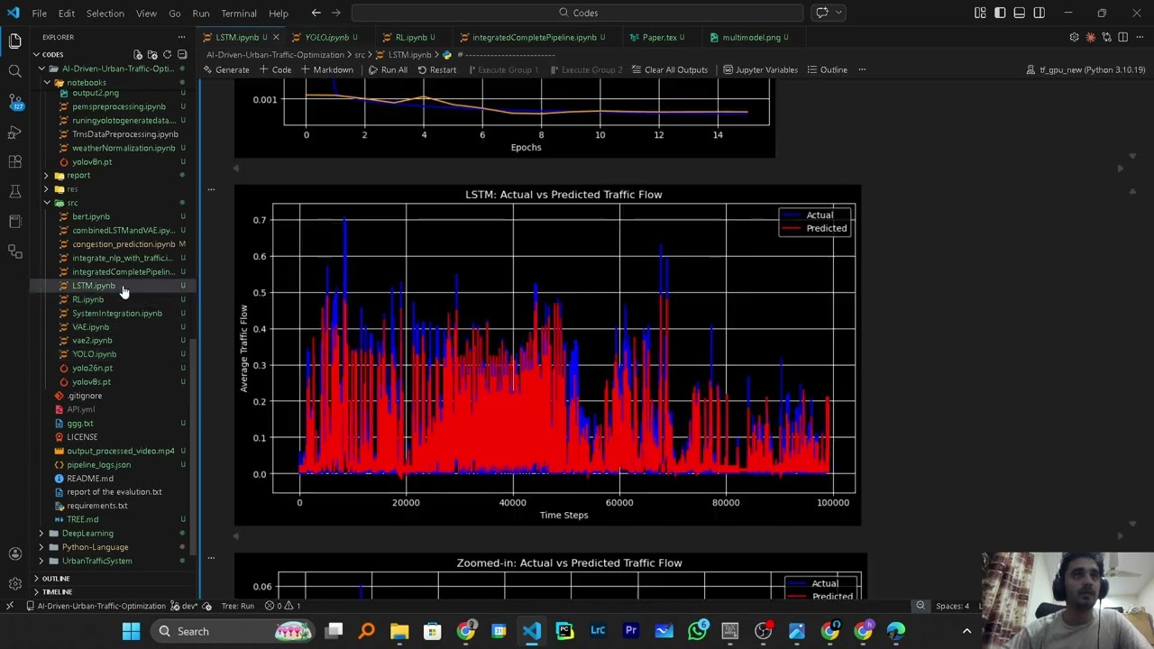
Task: Restart the notebook kernel
Action: click(436, 69)
